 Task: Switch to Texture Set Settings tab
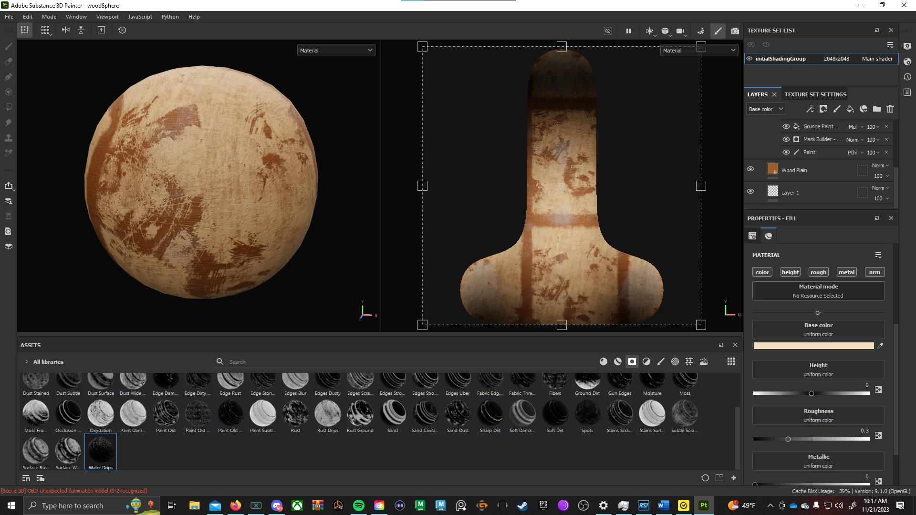point(815,94)
